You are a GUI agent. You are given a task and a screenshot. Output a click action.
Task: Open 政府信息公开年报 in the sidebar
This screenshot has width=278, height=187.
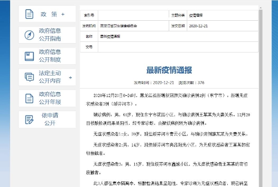pos(47,98)
